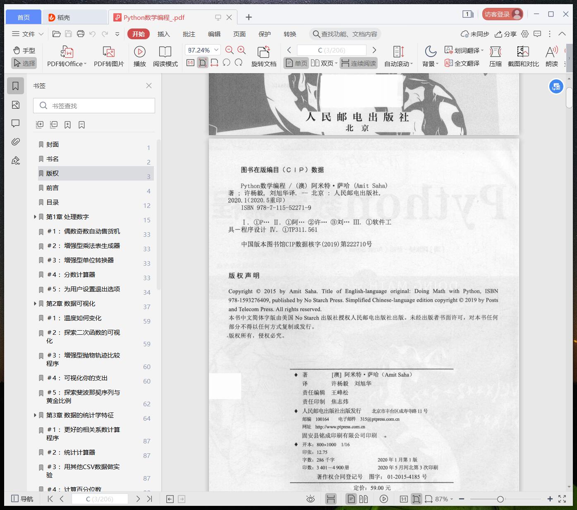
Task: Select the 编辑 ribbon tab
Action: click(214, 34)
